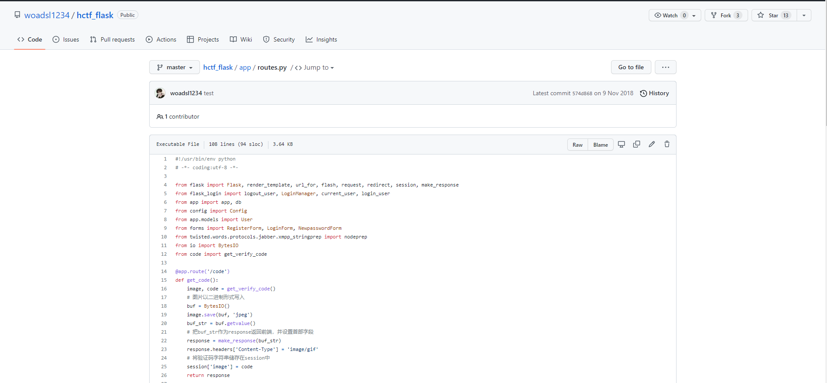Edit this file pencil icon
Screen dimensions: 827x383
click(x=652, y=144)
